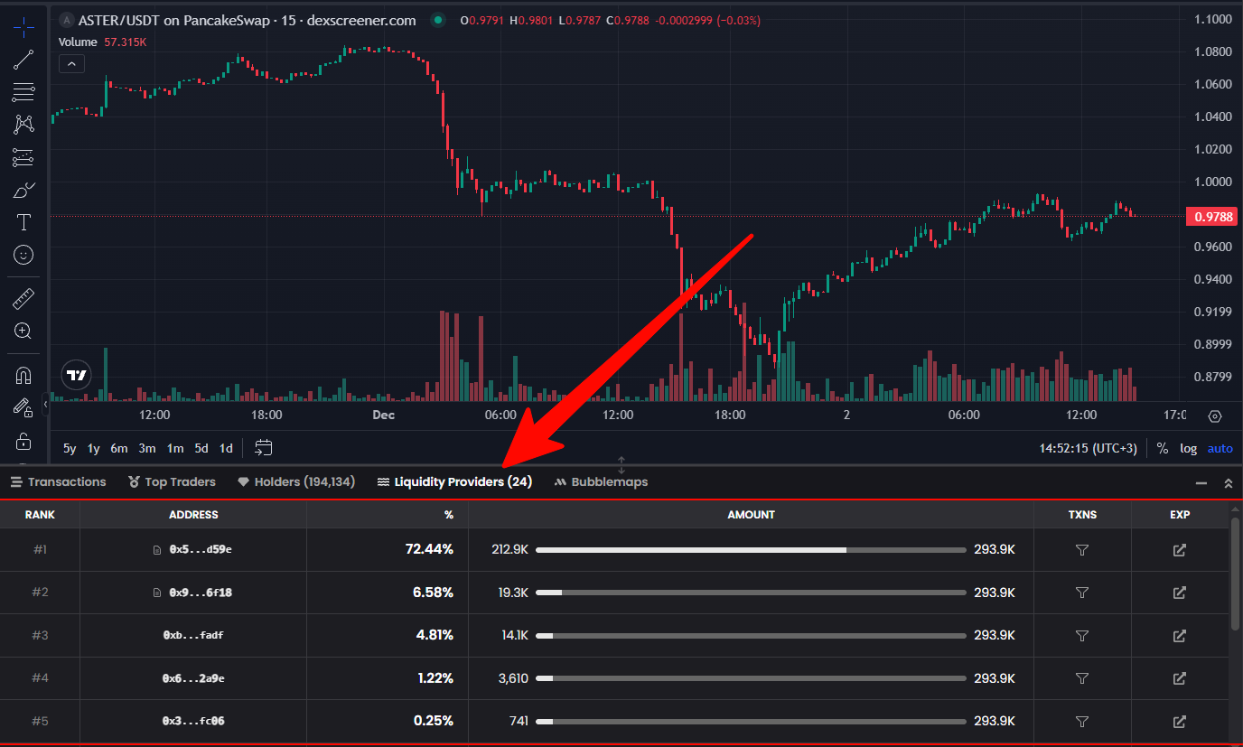
Task: Select the brush drawing tool
Action: 23,190
